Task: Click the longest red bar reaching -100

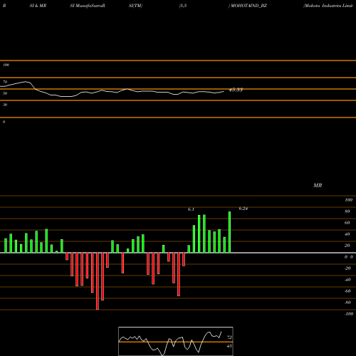Action: 98,281
